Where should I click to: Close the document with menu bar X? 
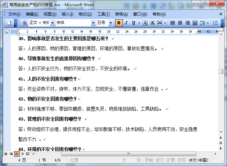click(x=221, y=14)
